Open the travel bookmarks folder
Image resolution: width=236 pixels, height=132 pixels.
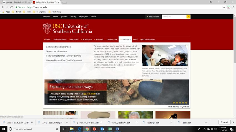[x=16, y=12]
